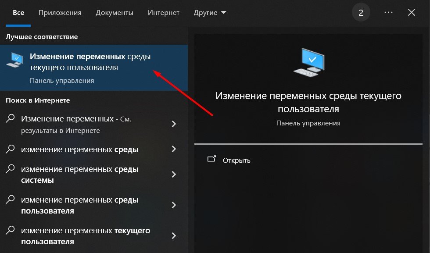The height and width of the screenshot is (253, 430).
Task: Open the Приложения tab
Action: click(x=60, y=13)
